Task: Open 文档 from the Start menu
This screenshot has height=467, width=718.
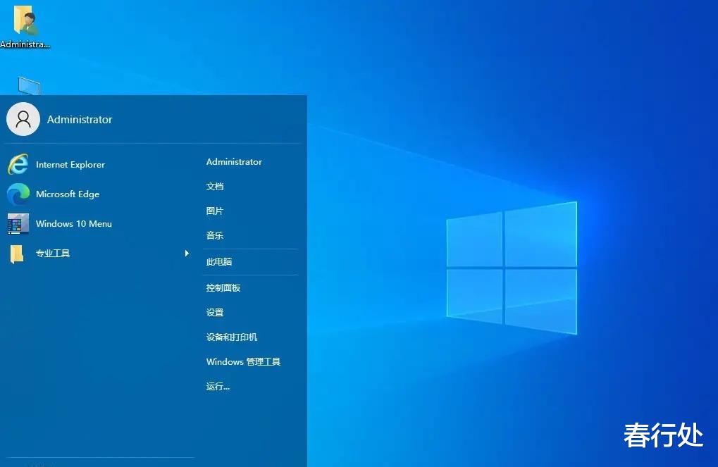Action: tap(213, 186)
